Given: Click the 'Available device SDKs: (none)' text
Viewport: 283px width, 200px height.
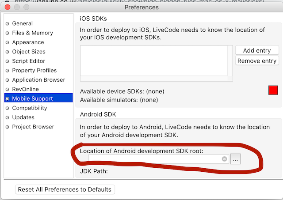Looking at the screenshot, I should (x=122, y=91).
